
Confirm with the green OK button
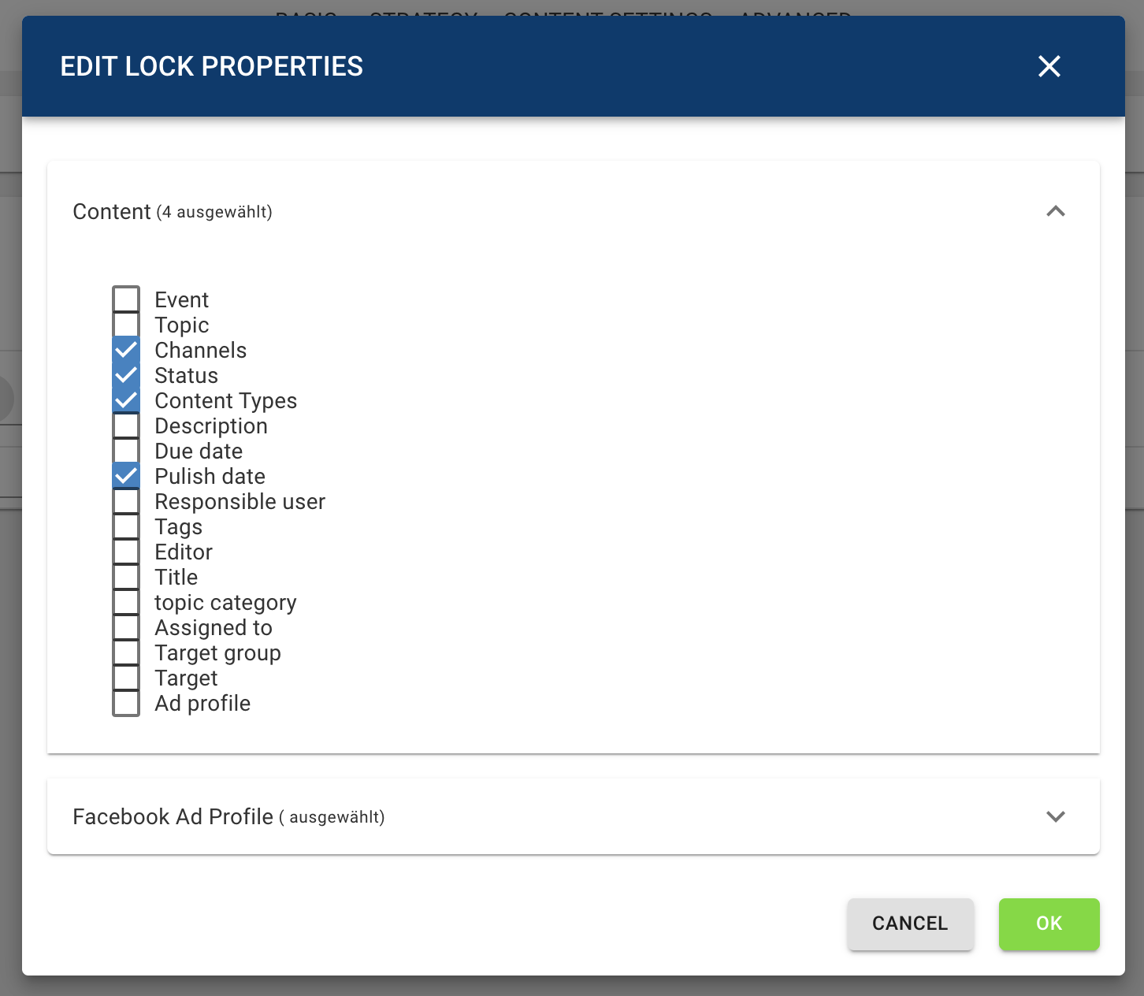(1049, 924)
